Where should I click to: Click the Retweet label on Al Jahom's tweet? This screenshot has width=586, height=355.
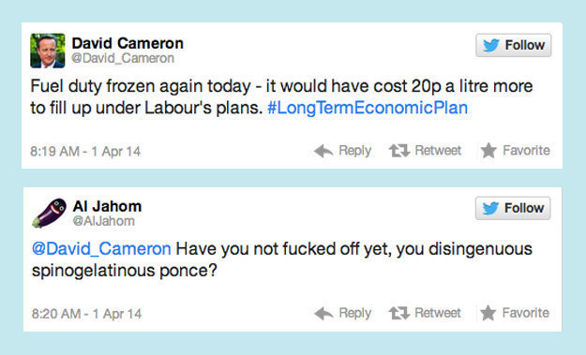(x=438, y=313)
